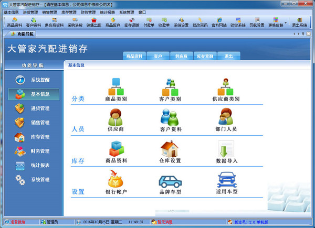
Task: Open the 统计报表 menu
Action: pyautogui.click(x=108, y=13)
